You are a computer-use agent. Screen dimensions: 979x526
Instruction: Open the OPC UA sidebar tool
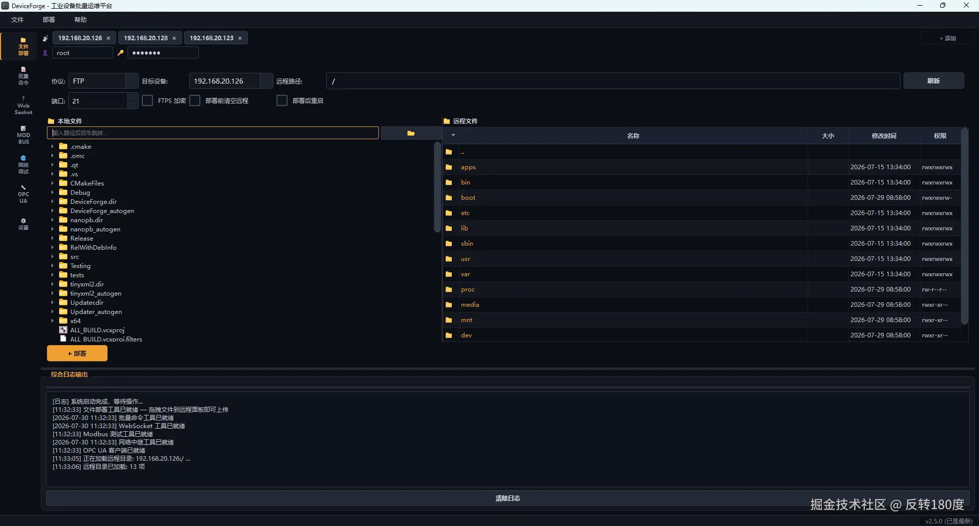click(23, 194)
